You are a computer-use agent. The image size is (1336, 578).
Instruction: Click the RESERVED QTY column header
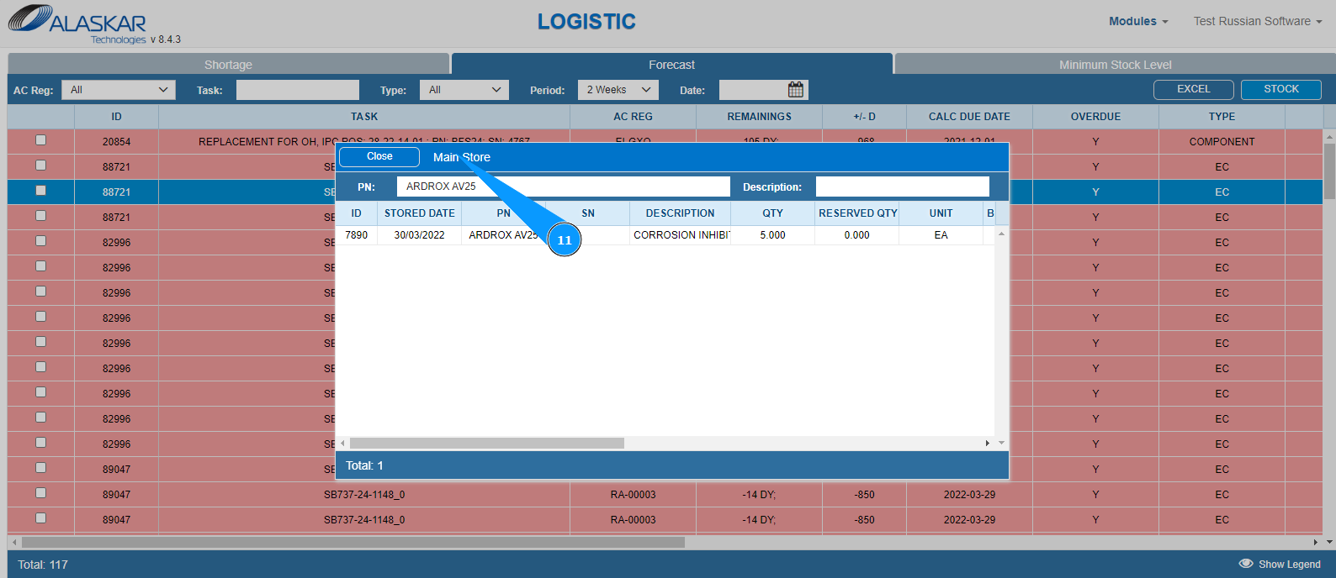[x=857, y=213]
